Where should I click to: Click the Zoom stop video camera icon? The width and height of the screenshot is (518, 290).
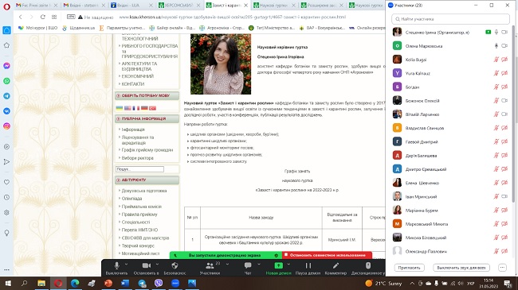pos(146,265)
